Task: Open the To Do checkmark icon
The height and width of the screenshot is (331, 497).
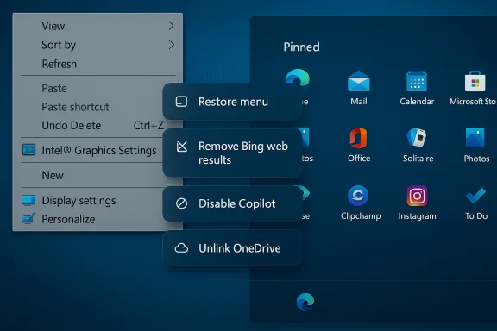Action: pos(475,196)
